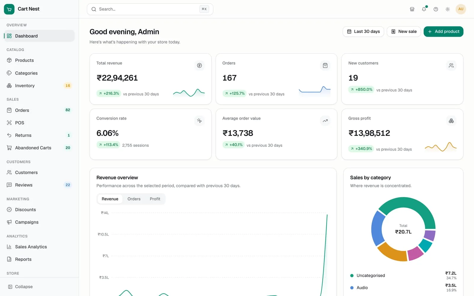Focus the Search field
The image size is (474, 296).
tap(150, 9)
